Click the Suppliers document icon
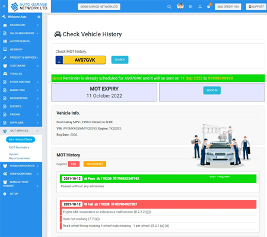This screenshot has width=267, height=237. tap(5, 123)
